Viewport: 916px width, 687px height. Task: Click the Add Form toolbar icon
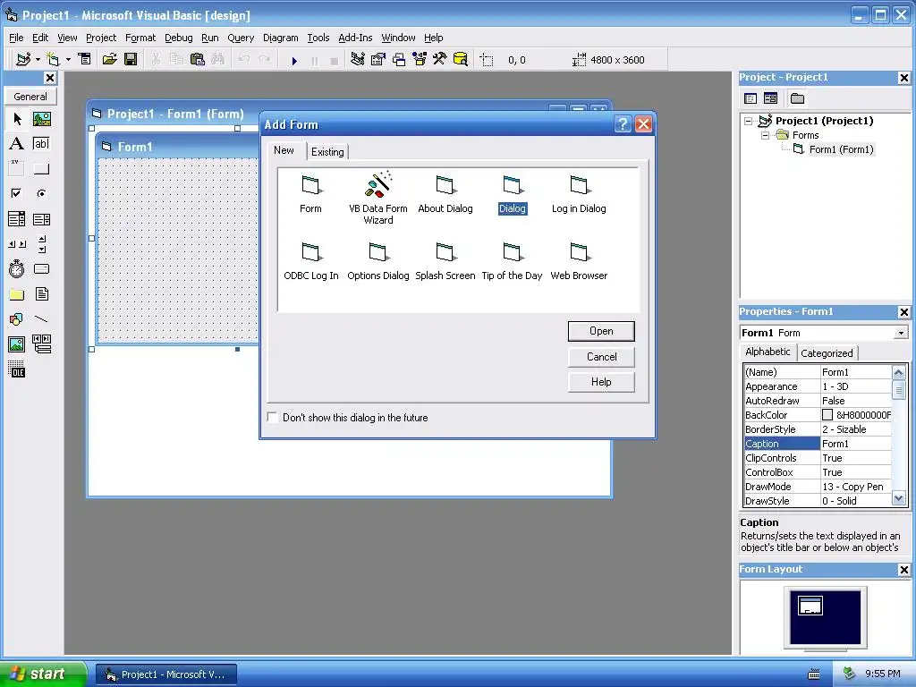(x=53, y=60)
